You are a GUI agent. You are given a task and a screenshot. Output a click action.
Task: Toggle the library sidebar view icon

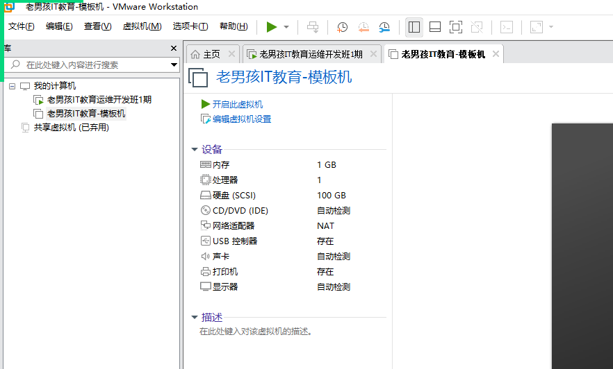414,27
